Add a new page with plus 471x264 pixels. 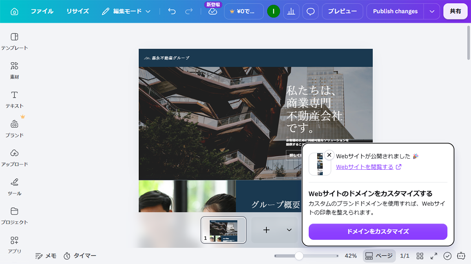click(x=266, y=230)
